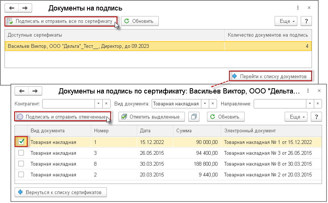This screenshot has height=203, width=328.
Task: Expand the Направление dropdown
Action: tap(310, 104)
